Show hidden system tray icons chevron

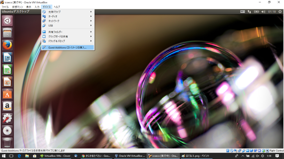(x=243, y=156)
